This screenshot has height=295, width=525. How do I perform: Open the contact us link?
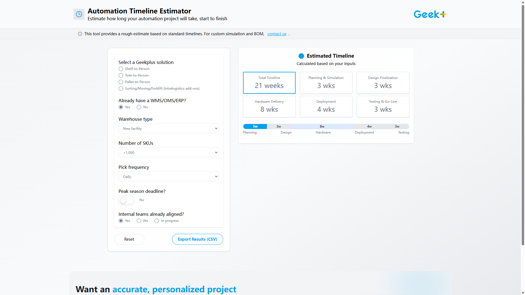(277, 34)
